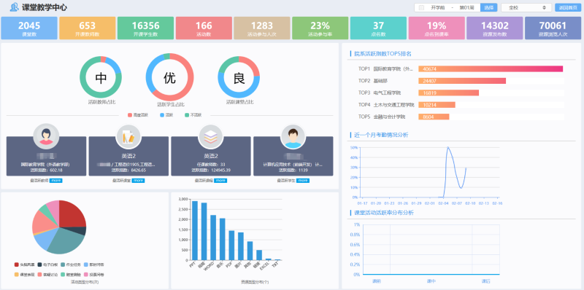Click the PPT bar in resource chart
The width and height of the screenshot is (584, 290).
click(x=195, y=230)
